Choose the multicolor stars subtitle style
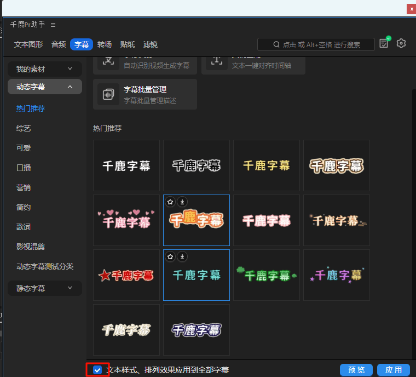This screenshot has height=377, width=416. [x=337, y=275]
